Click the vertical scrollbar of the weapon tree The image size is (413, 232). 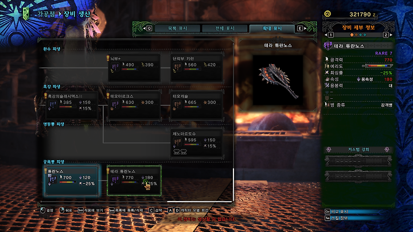(233, 184)
